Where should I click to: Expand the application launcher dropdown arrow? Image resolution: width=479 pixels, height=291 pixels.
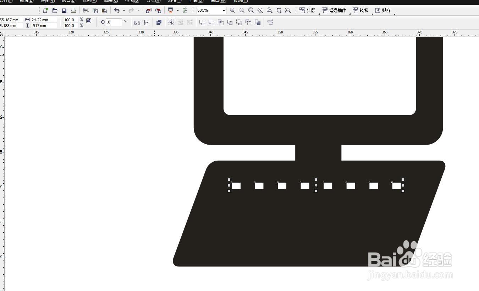point(178,11)
